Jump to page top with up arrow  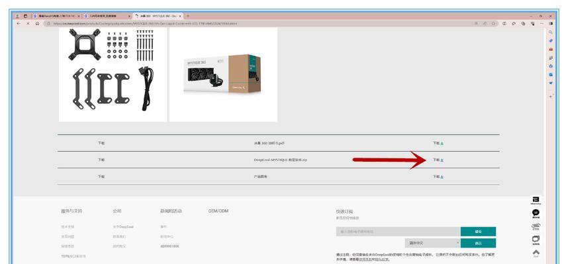point(536,253)
